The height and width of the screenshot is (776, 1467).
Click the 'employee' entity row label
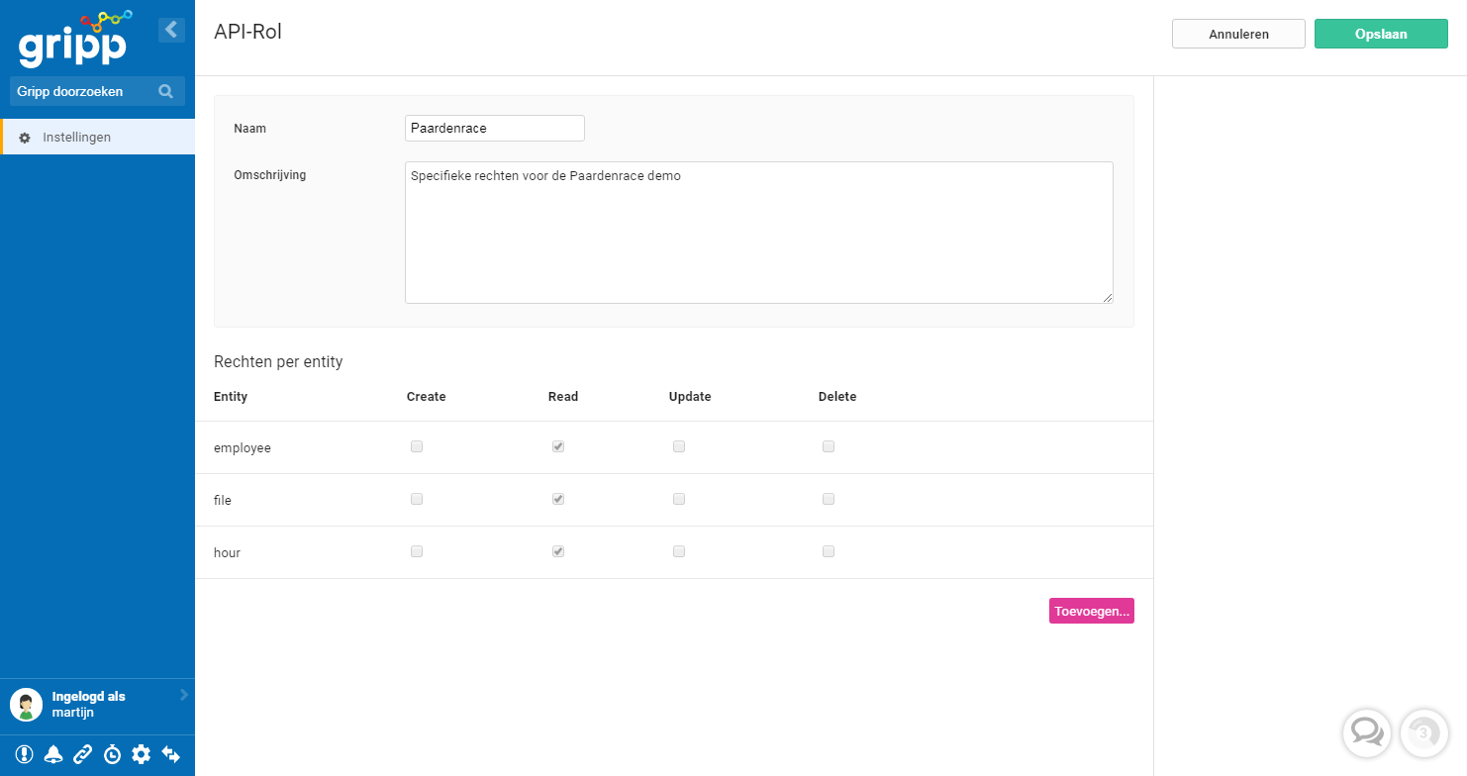tap(243, 447)
